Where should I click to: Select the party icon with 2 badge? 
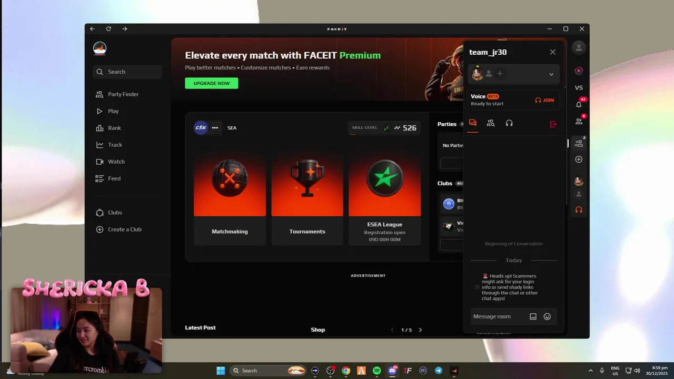(x=579, y=143)
